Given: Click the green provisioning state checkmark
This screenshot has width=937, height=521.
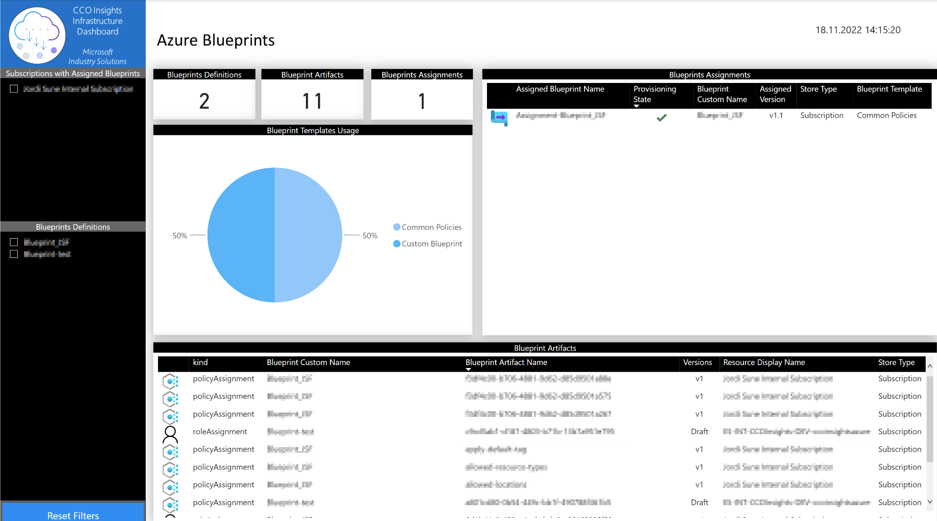Looking at the screenshot, I should (661, 118).
